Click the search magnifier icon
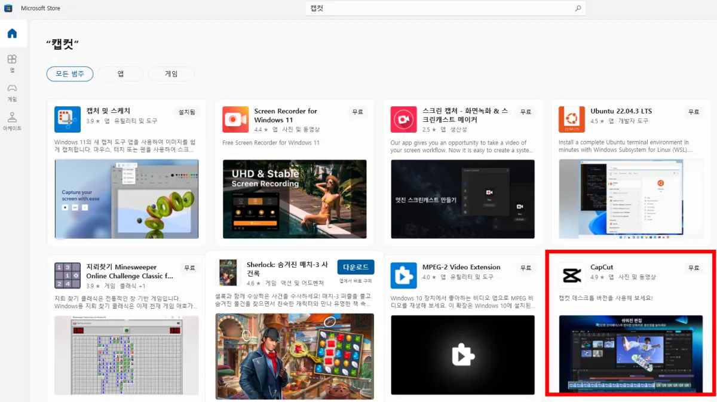This screenshot has width=717, height=402. pos(578,8)
